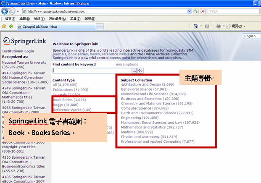This screenshot has width=261, height=183.
Task: Click 'journals' link in welcome text
Action: (x=59, y=54)
